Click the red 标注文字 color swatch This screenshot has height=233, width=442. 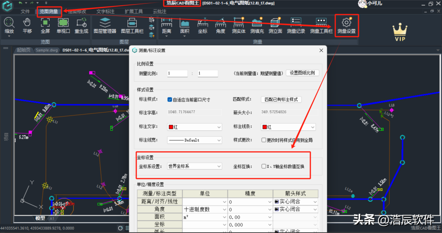(x=171, y=127)
